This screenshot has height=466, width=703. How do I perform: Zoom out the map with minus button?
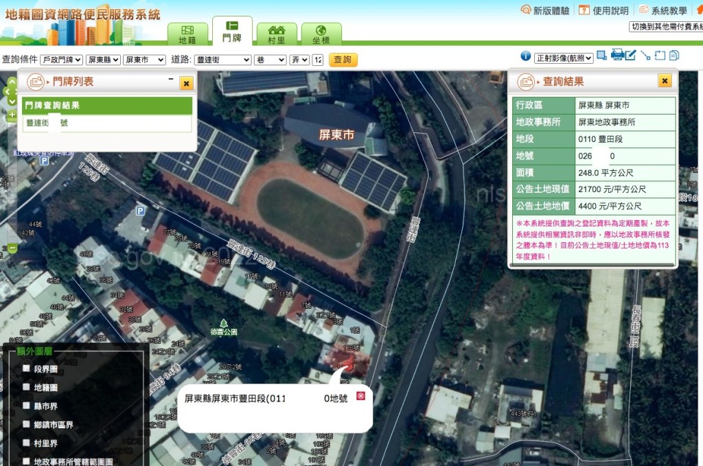click(x=12, y=248)
